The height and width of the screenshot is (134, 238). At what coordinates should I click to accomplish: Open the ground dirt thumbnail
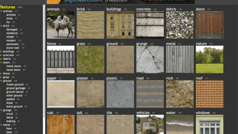click(120, 60)
